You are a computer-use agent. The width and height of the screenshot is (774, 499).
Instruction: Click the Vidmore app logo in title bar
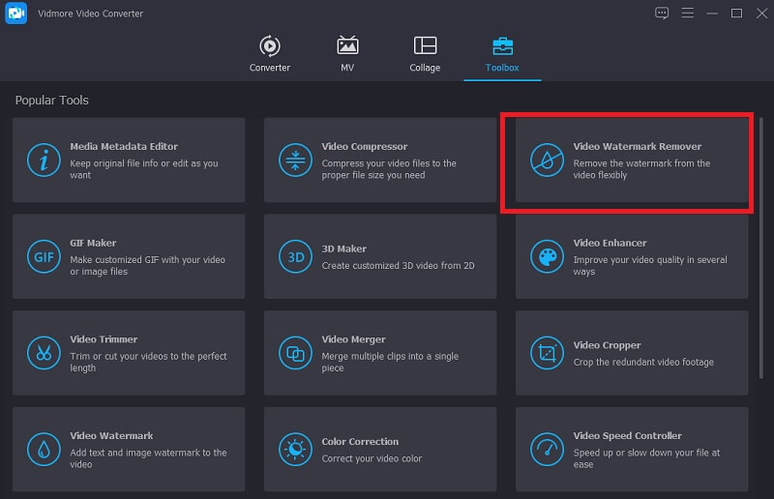15,14
